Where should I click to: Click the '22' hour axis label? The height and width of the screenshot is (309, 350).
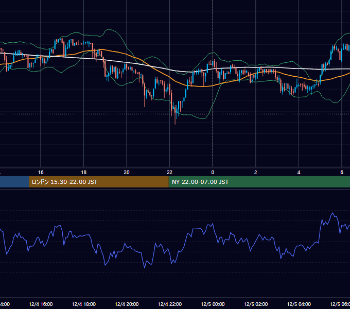(x=170, y=173)
